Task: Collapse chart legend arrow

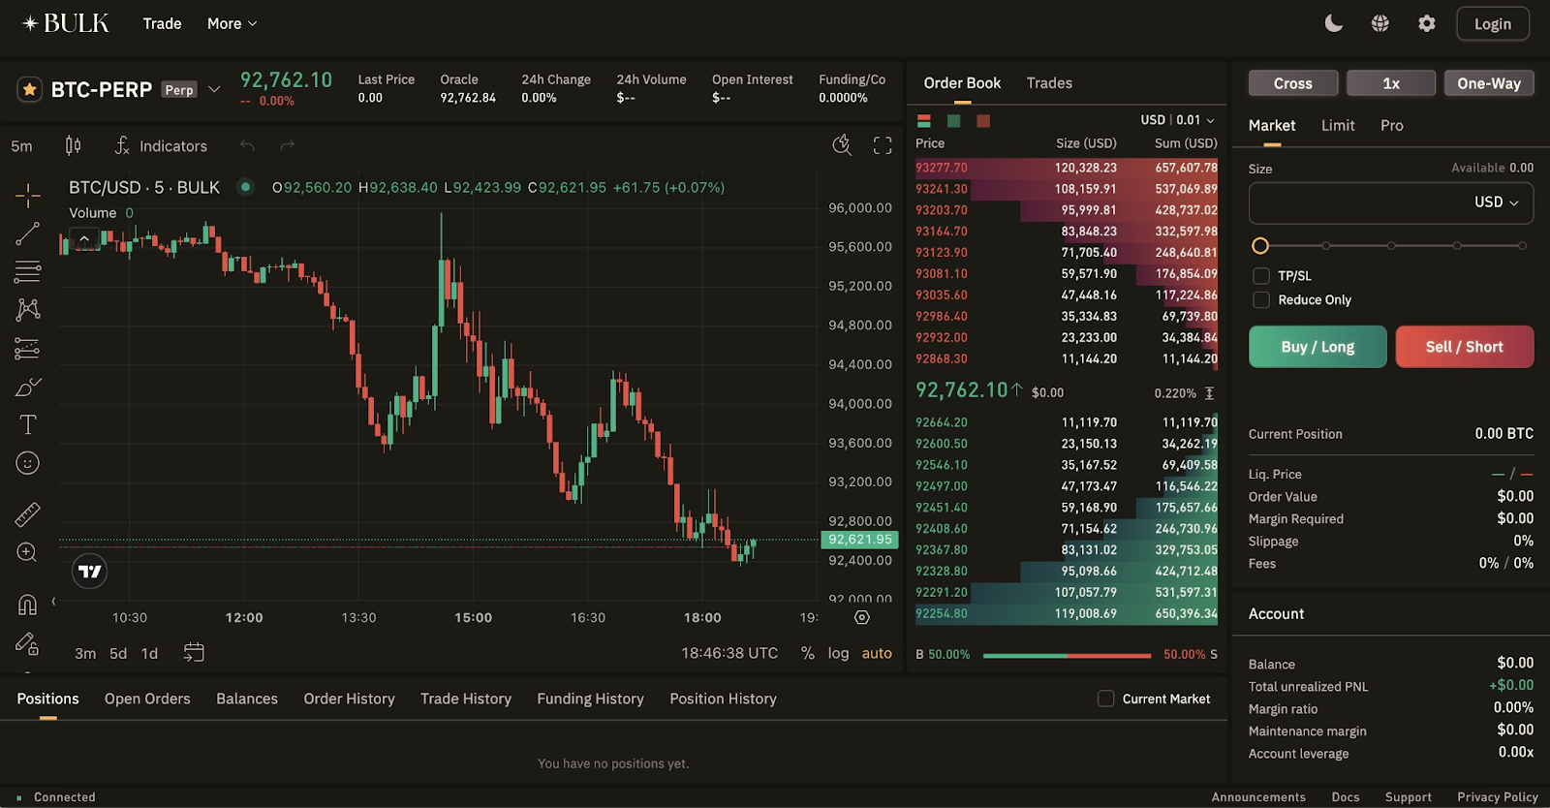Action: click(84, 238)
